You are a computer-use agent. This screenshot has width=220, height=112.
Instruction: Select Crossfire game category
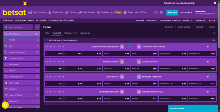click(21, 89)
